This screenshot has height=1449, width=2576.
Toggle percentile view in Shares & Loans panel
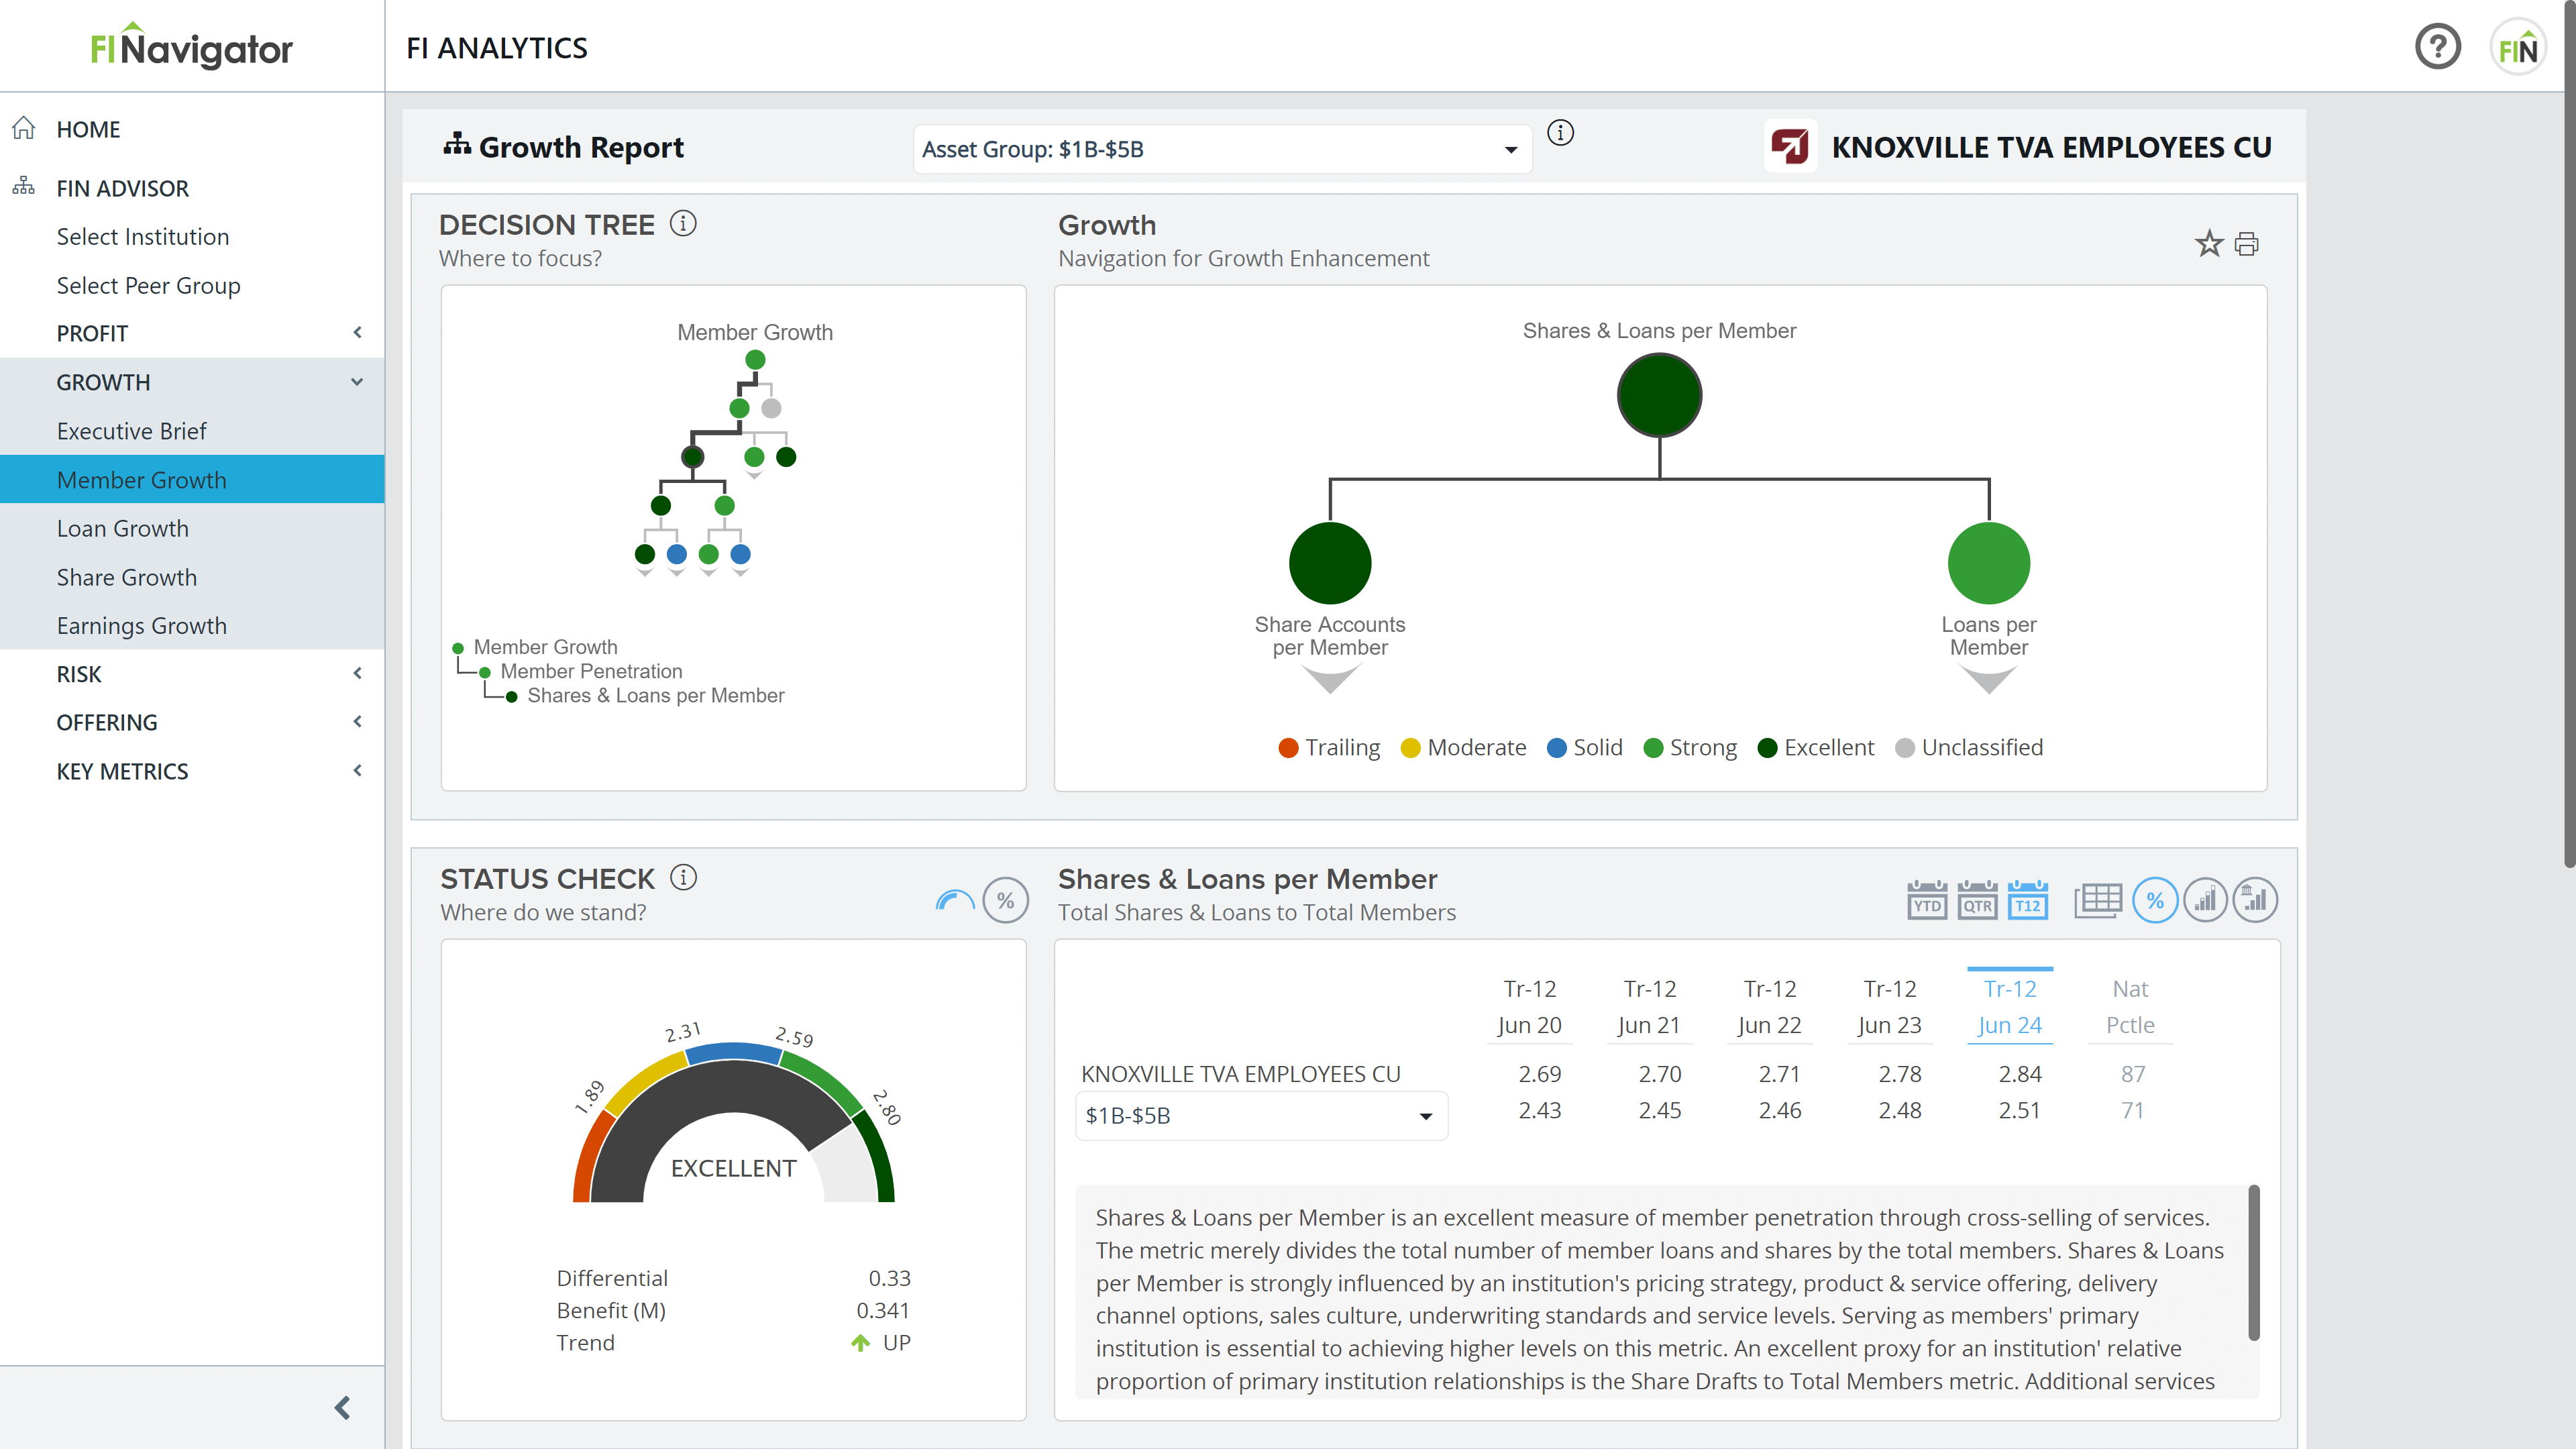click(x=2155, y=900)
